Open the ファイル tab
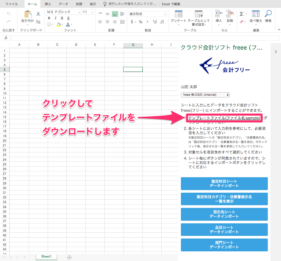The image size is (281, 261). point(12,4)
